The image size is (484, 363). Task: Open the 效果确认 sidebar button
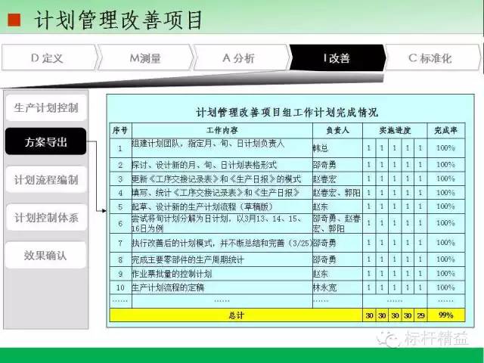point(46,256)
